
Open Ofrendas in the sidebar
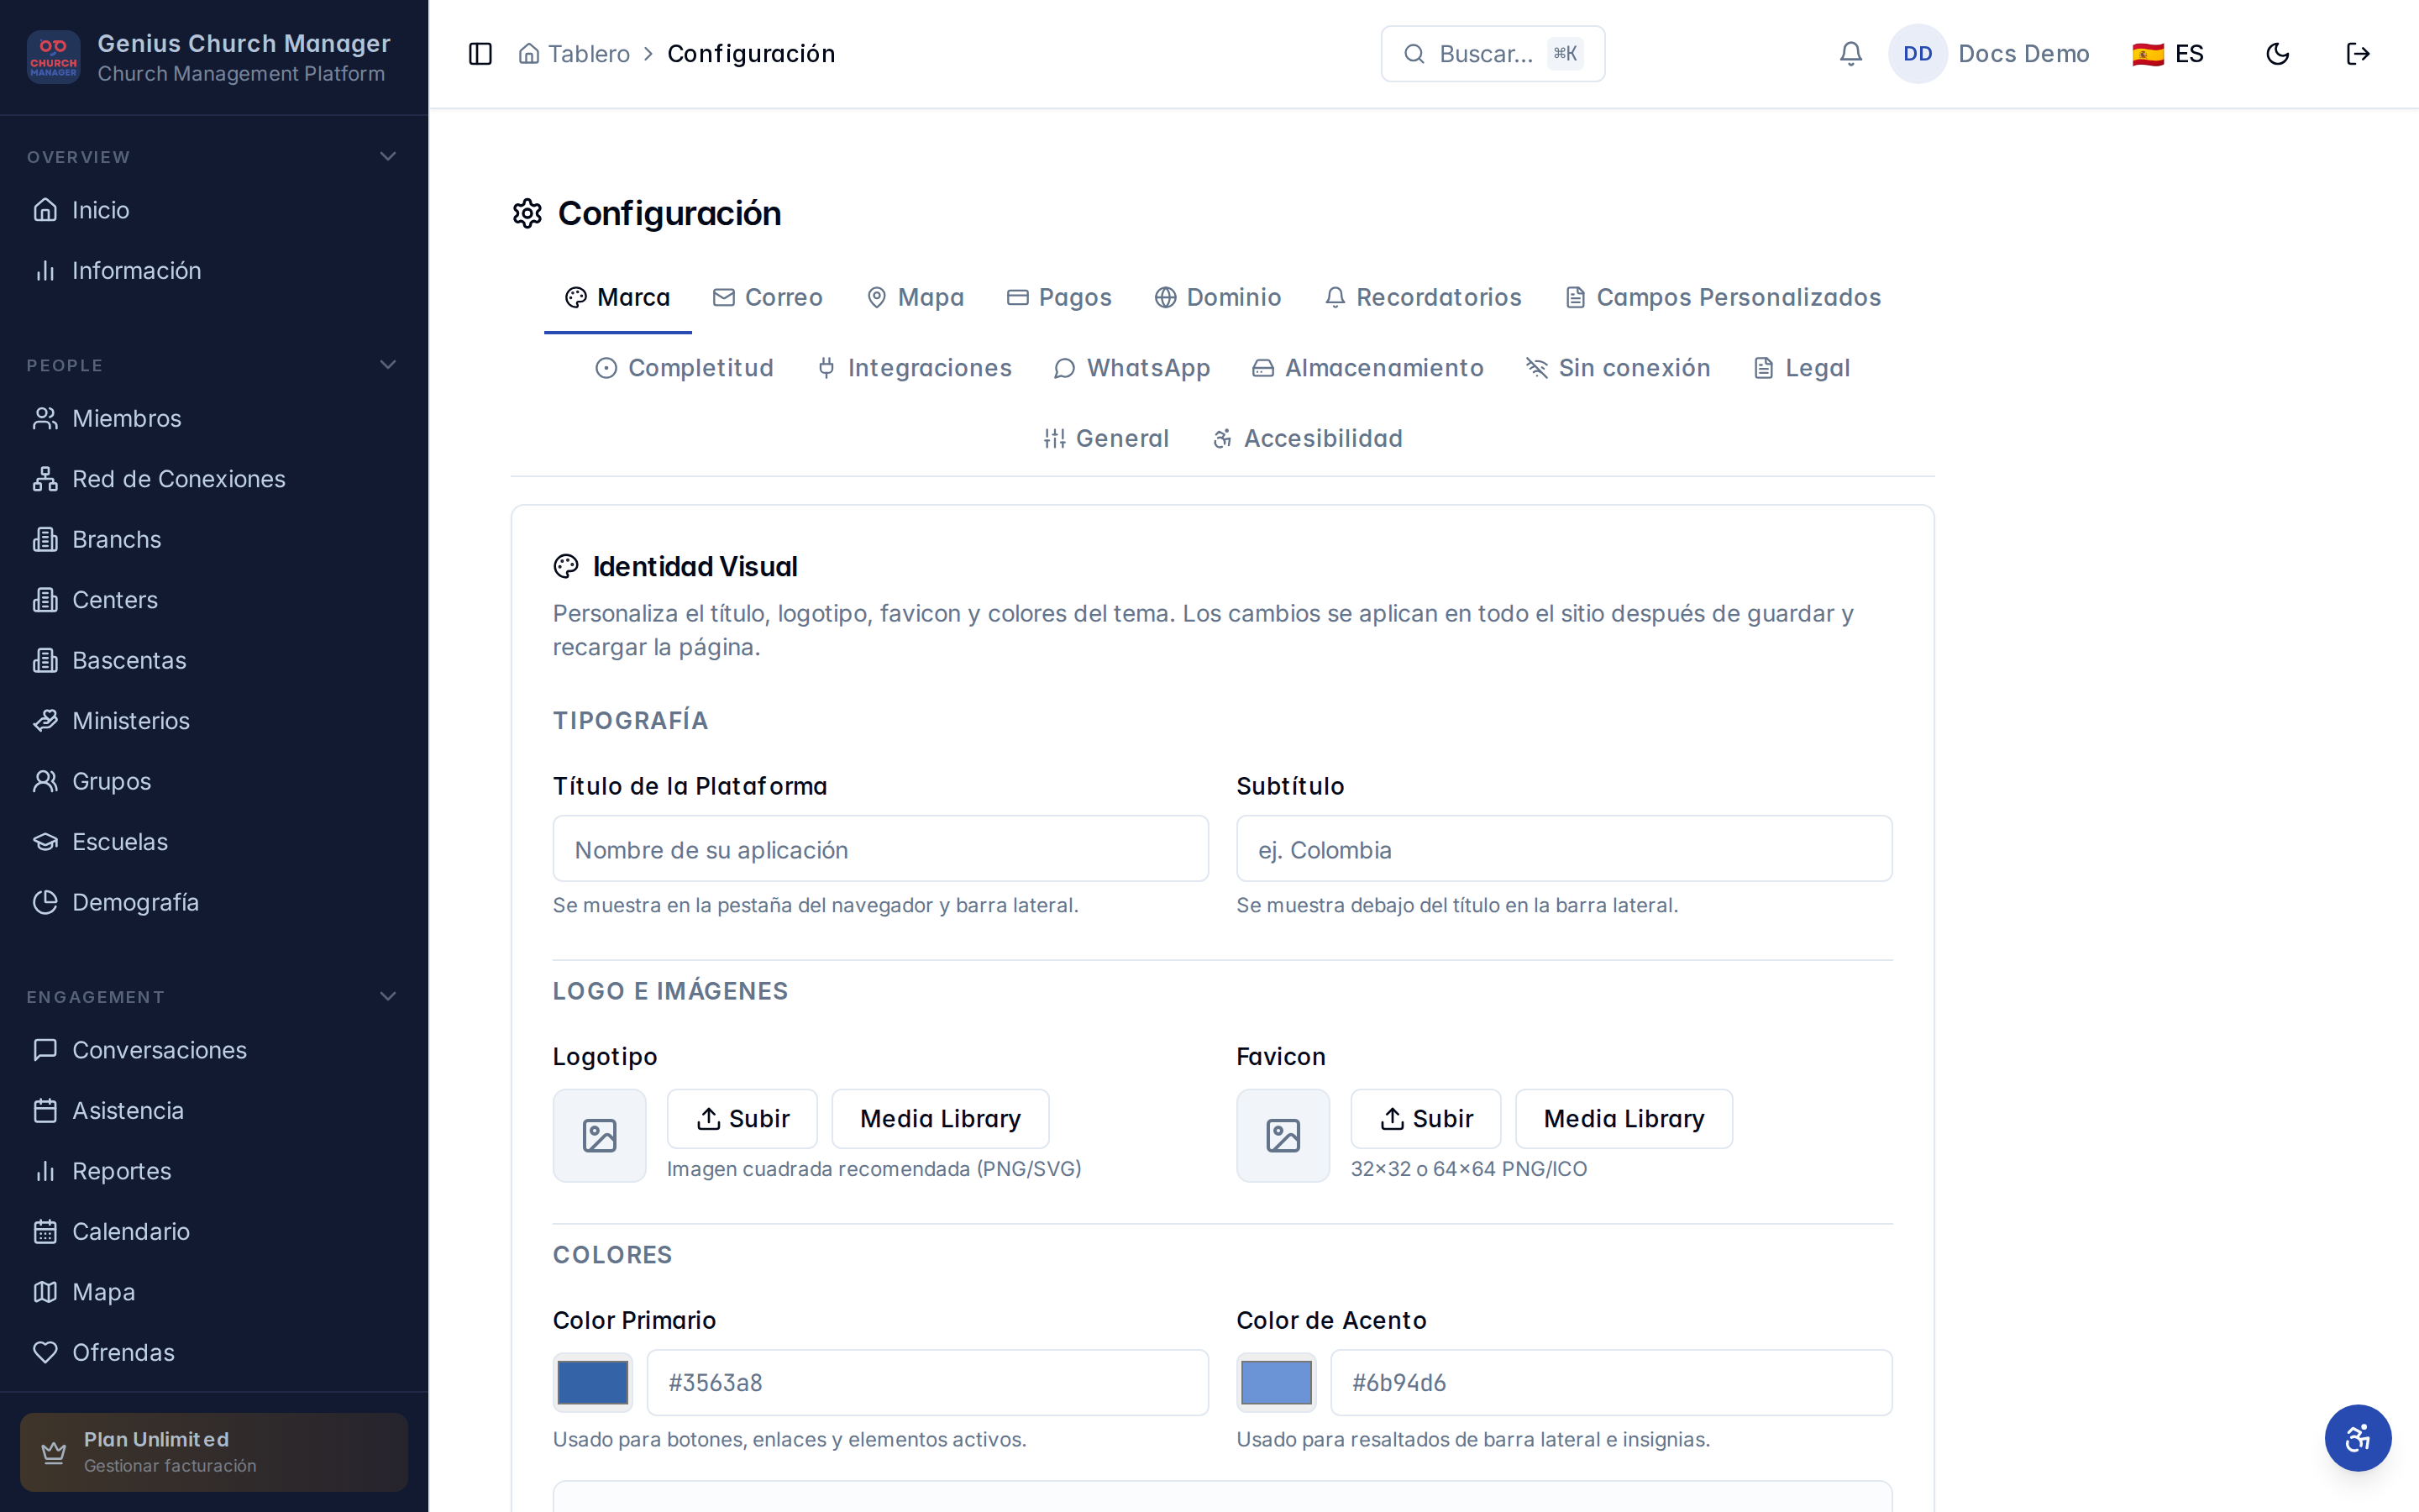pyautogui.click(x=214, y=1352)
